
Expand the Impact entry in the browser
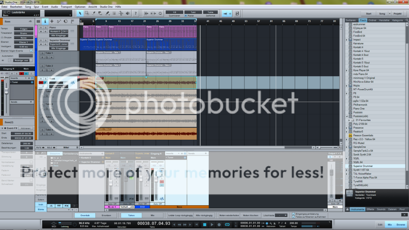(347, 40)
